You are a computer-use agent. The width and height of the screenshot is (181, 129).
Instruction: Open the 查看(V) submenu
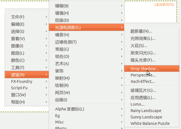point(27,39)
